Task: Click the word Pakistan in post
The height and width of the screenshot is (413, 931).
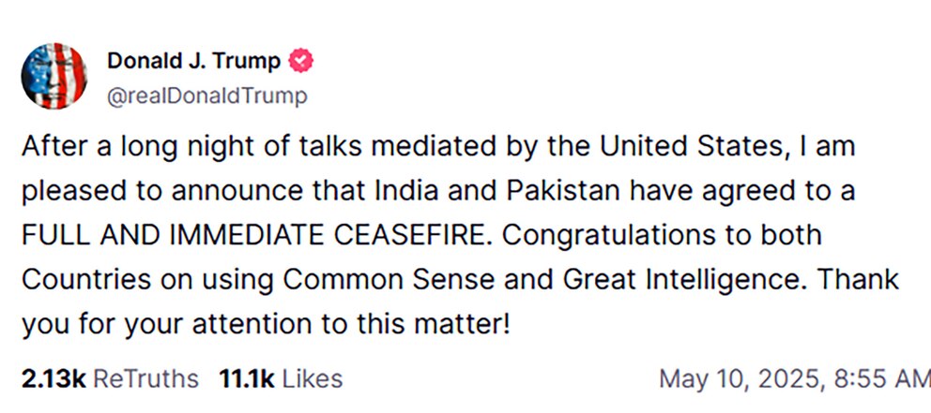Action: 562,190
